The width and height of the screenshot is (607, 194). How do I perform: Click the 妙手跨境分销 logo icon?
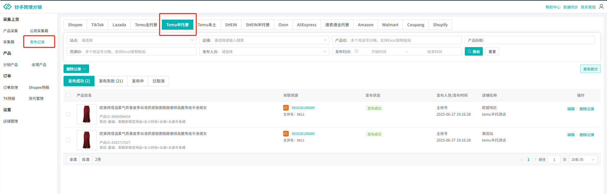(7, 7)
